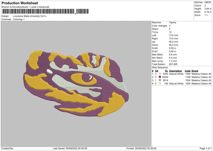Click the Min Stitch value 0.3 mm
Image resolution: width=213 pixels, height=151 pixels.
(173, 58)
